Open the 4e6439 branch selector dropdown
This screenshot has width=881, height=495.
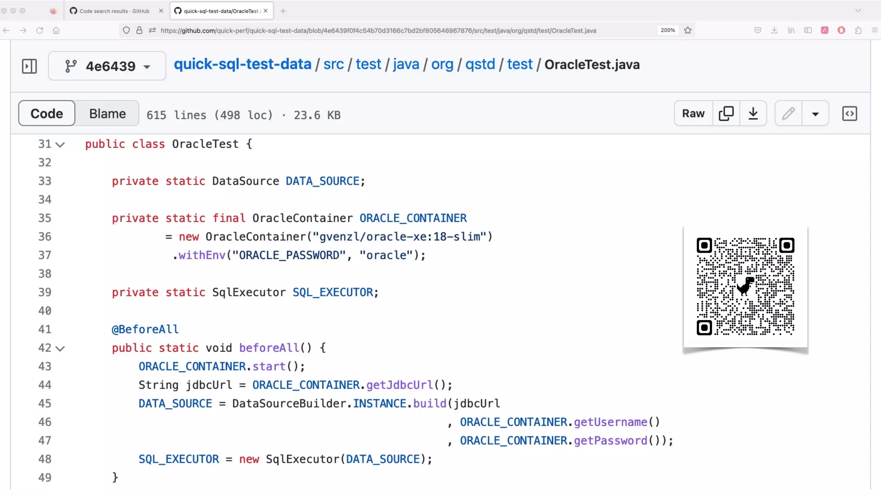point(107,66)
